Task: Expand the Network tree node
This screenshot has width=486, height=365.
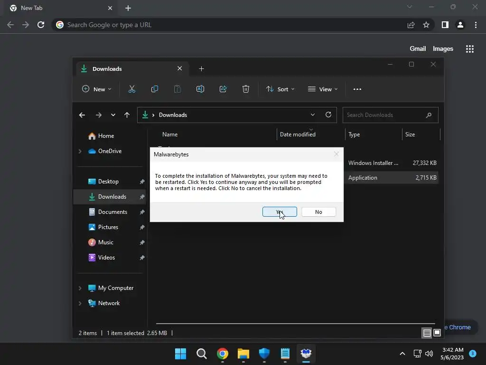Action: (80, 303)
